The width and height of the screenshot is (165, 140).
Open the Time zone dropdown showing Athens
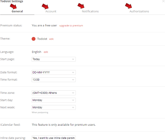point(54,93)
